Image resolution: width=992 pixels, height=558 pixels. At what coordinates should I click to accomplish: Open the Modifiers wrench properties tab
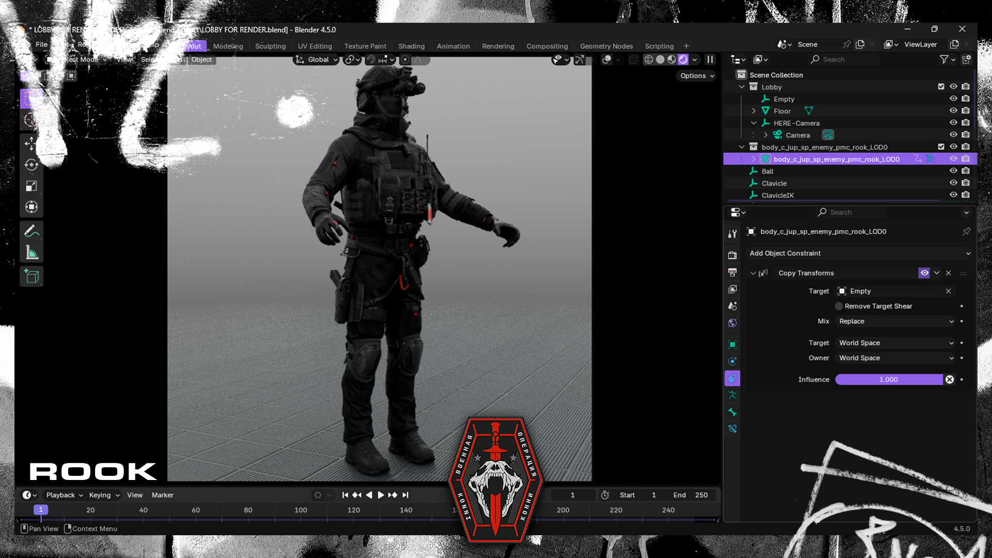[733, 234]
